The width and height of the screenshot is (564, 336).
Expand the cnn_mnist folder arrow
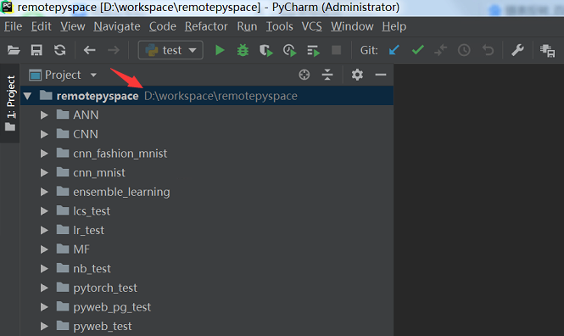pos(44,173)
